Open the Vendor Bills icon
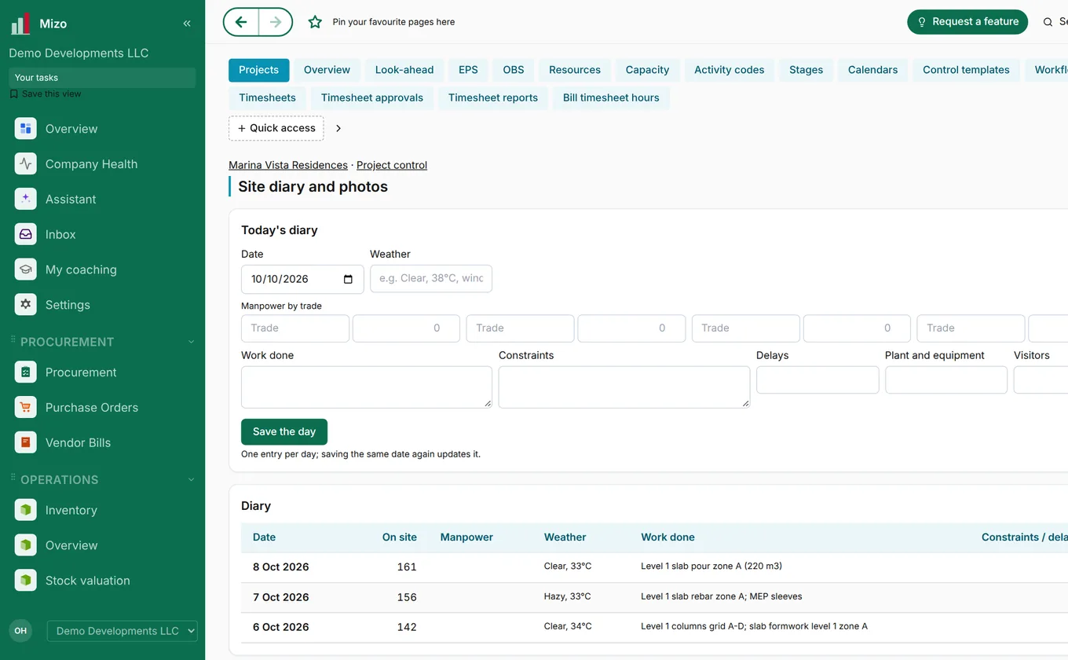This screenshot has width=1068, height=660. (x=26, y=442)
